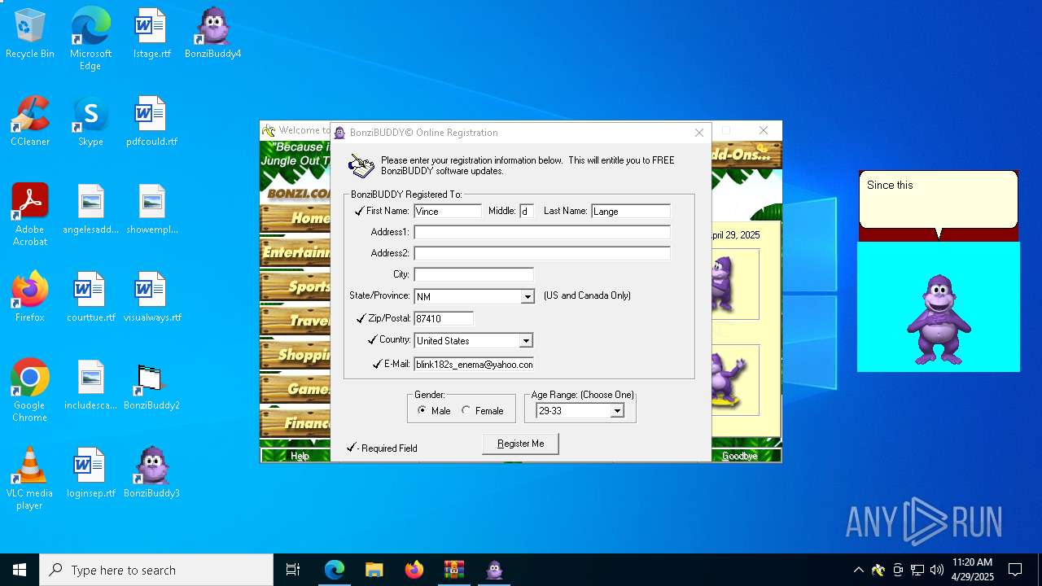This screenshot has height=586, width=1042.
Task: Launch CCleaner from the desktop
Action: click(30, 122)
